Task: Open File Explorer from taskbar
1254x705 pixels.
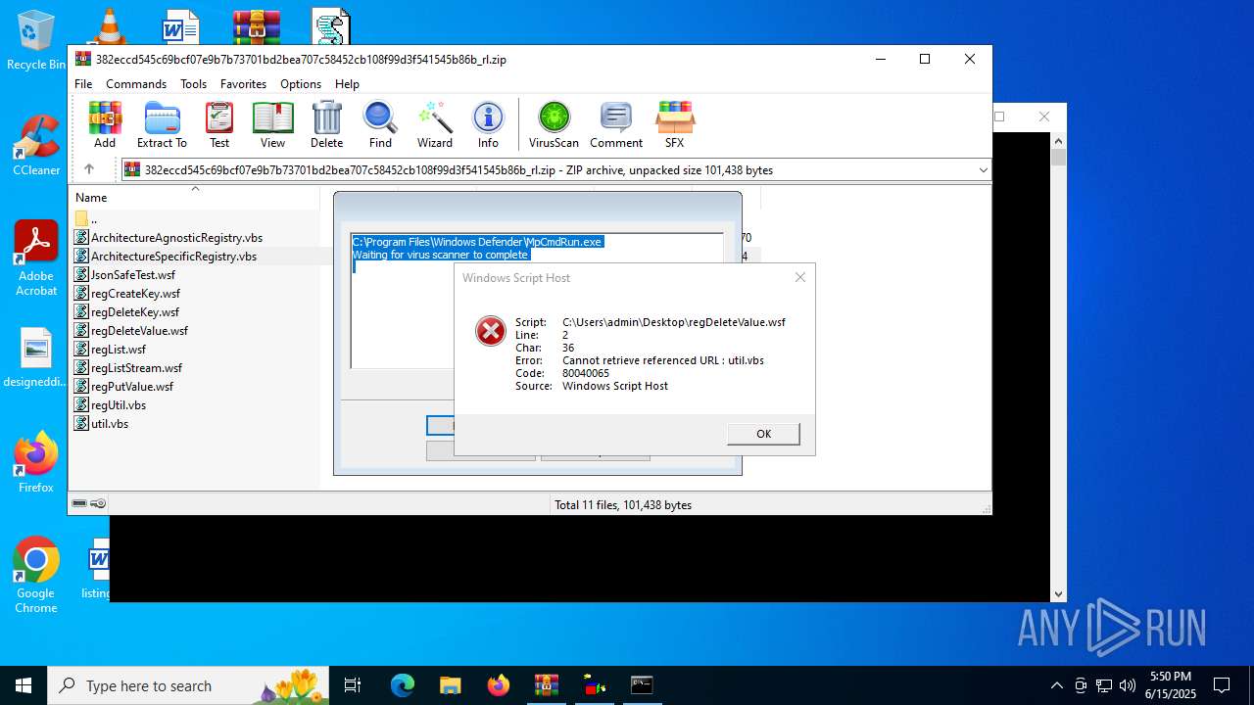Action: click(451, 685)
